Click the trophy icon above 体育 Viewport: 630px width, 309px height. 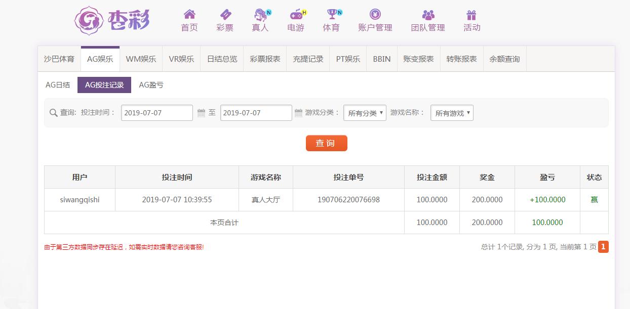331,14
